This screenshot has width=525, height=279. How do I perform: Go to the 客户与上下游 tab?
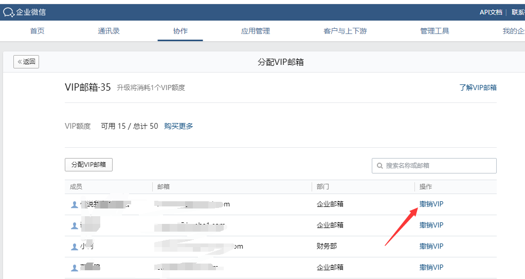click(x=345, y=31)
